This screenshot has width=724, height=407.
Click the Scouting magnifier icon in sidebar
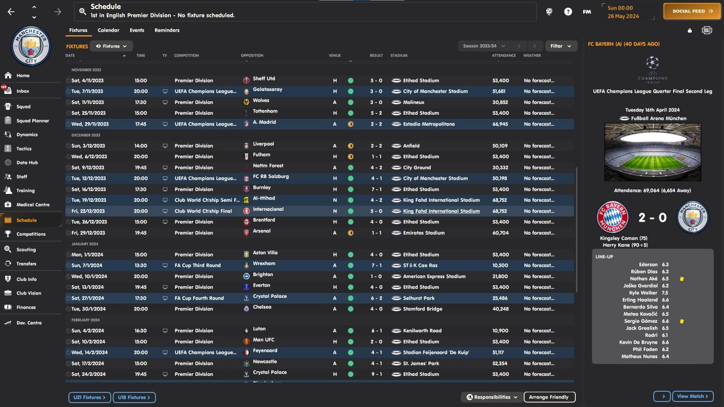[x=8, y=249]
